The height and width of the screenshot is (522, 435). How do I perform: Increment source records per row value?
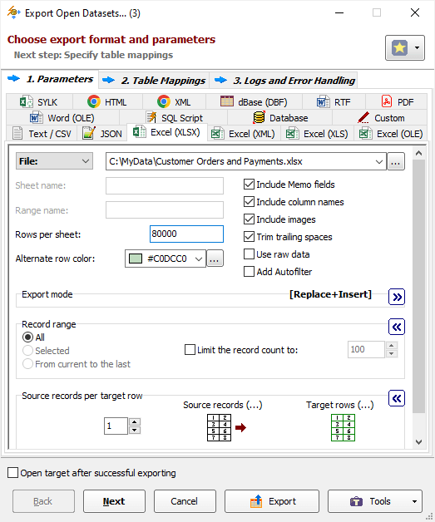click(x=135, y=422)
